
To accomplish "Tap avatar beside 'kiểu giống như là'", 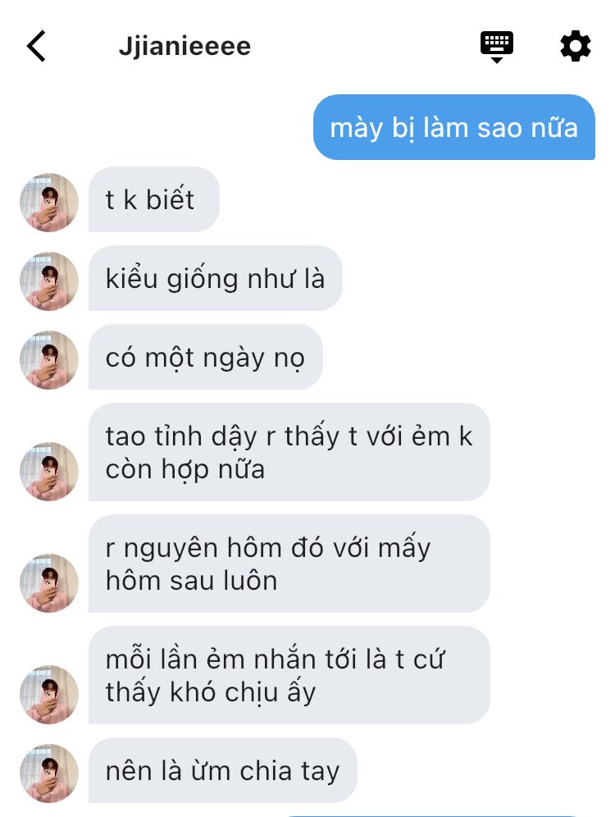I will pyautogui.click(x=49, y=281).
